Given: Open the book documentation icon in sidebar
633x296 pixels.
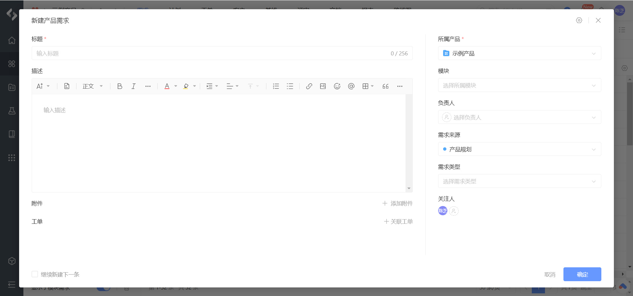Looking at the screenshot, I should (x=12, y=134).
